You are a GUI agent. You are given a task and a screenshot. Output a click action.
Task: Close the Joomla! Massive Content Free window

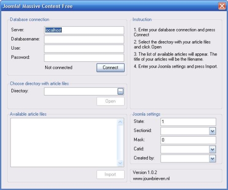coord(222,6)
